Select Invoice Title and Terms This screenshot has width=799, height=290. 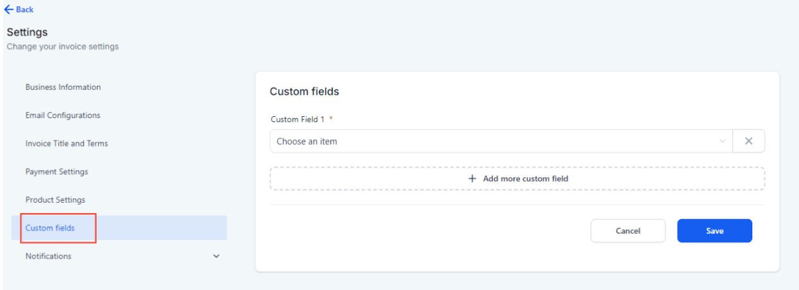[67, 144]
